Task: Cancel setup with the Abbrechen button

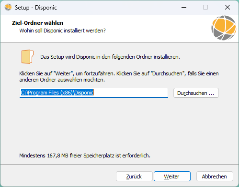Action: (x=215, y=176)
